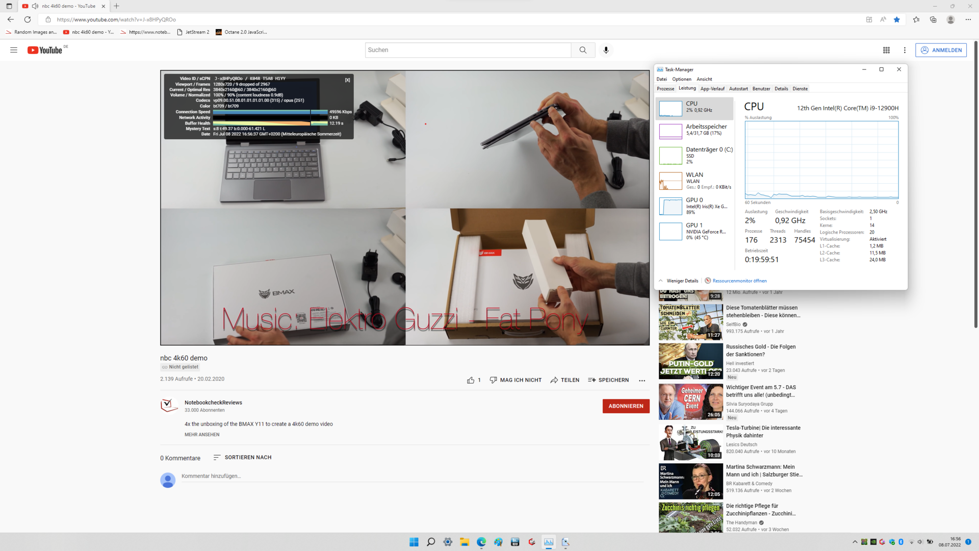Open the SORTIEREN NACH comment sorting dropdown
This screenshot has height=551, width=979.
coord(242,457)
